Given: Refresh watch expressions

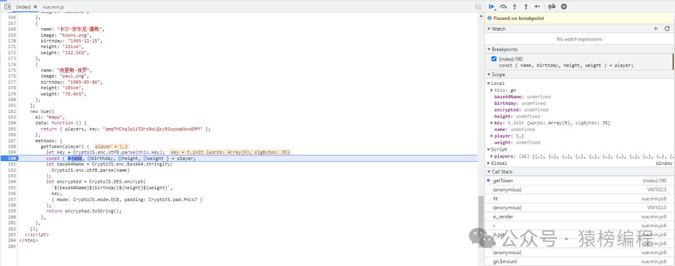Looking at the screenshot, I should point(667,29).
